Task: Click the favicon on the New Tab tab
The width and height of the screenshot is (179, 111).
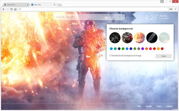Action: point(32,5)
